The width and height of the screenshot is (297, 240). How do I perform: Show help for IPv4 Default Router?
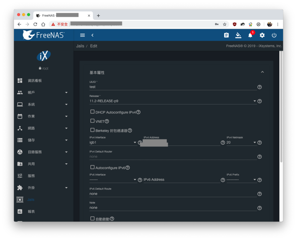(260, 157)
